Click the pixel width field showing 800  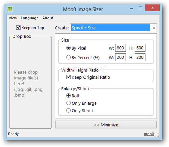point(120,48)
